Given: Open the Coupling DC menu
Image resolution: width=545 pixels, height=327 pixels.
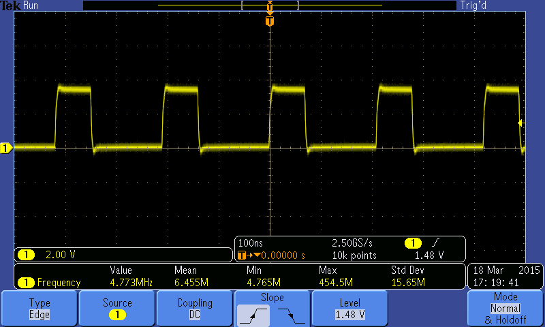Looking at the screenshot, I should click(195, 309).
